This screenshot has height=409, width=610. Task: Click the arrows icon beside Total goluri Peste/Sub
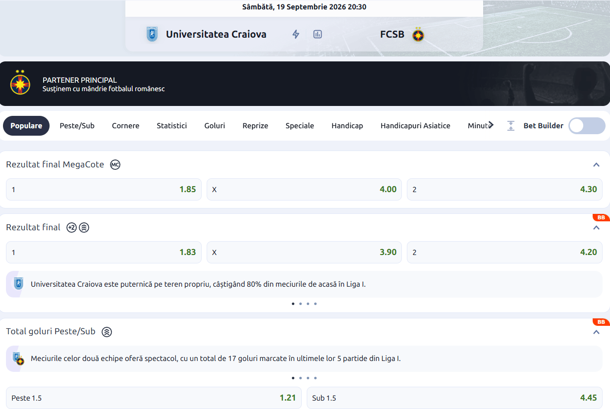pyautogui.click(x=107, y=332)
